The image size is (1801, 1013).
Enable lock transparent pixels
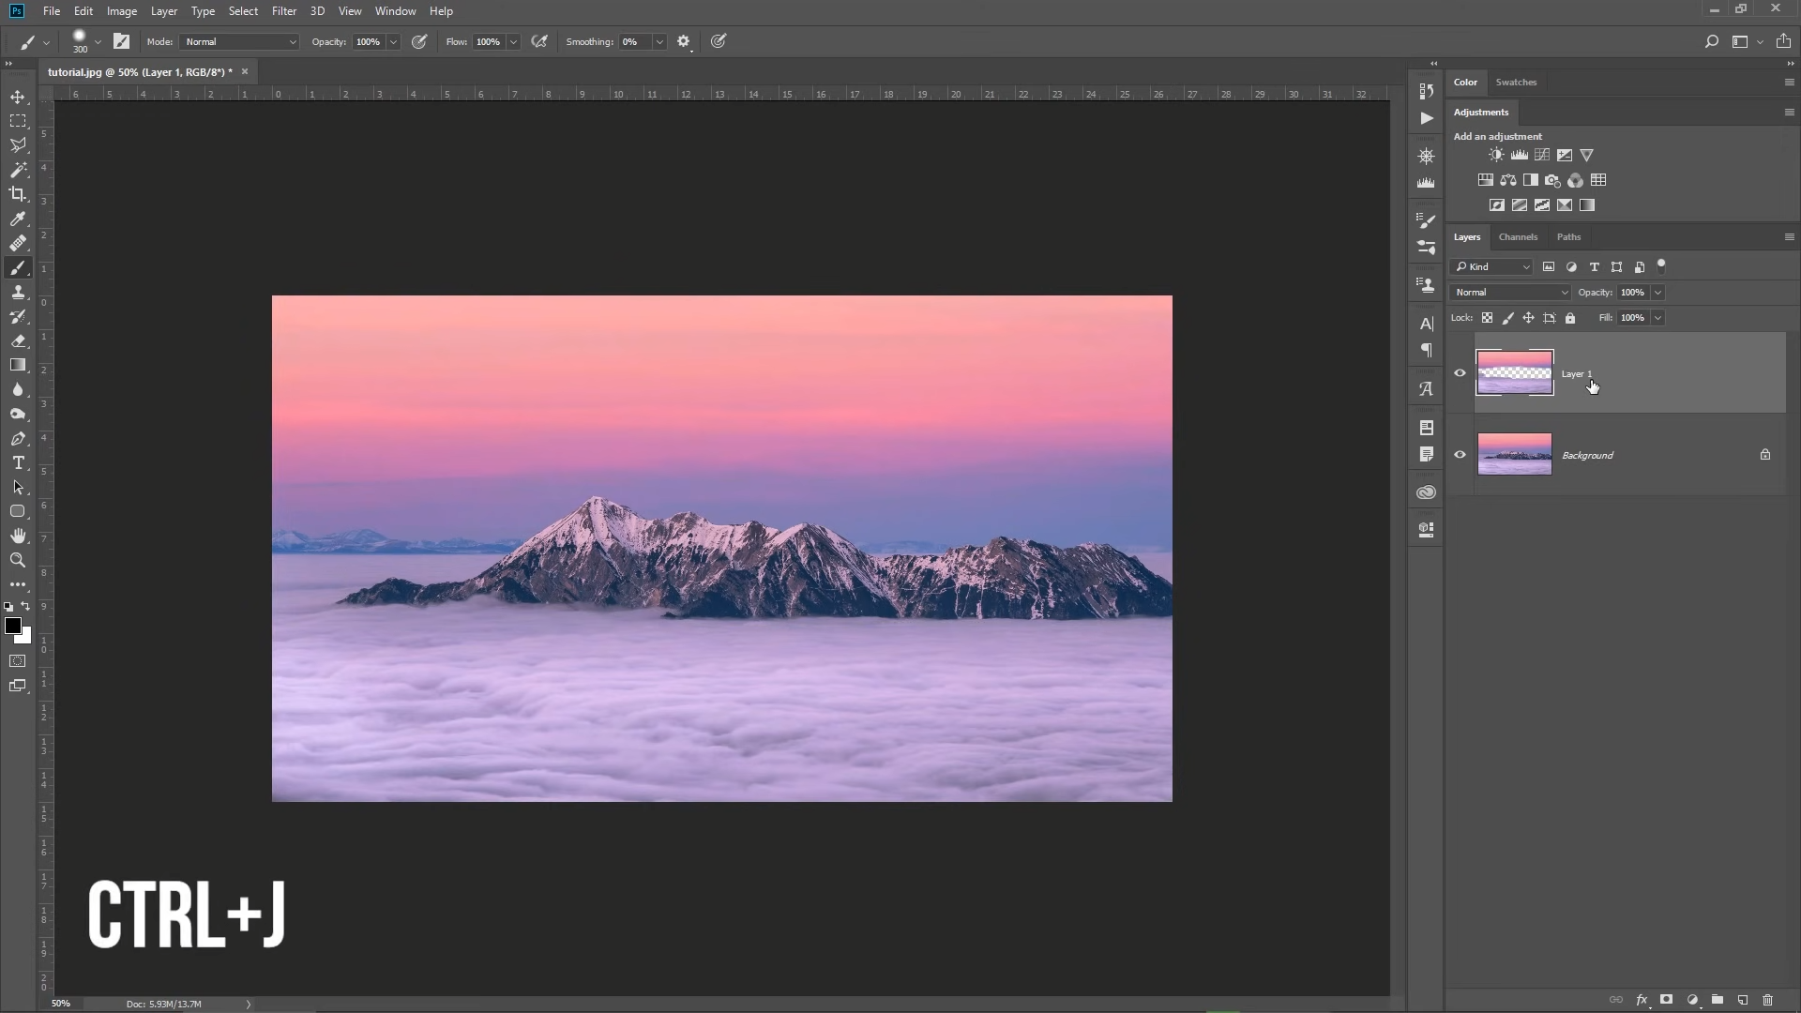pos(1488,318)
